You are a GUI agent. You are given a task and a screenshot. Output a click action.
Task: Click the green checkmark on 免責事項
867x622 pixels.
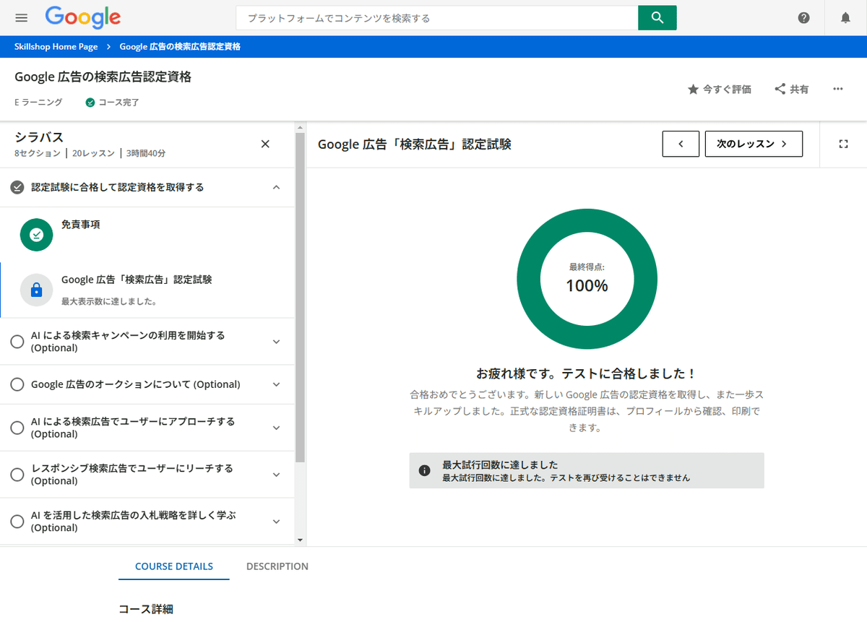point(36,235)
